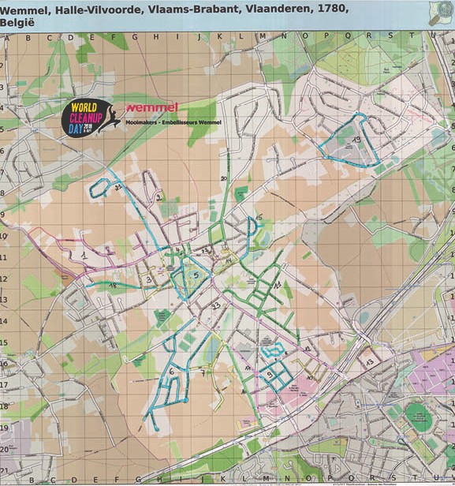455x486 pixels.
Task: Select route zone number 7
Action: 203,373
